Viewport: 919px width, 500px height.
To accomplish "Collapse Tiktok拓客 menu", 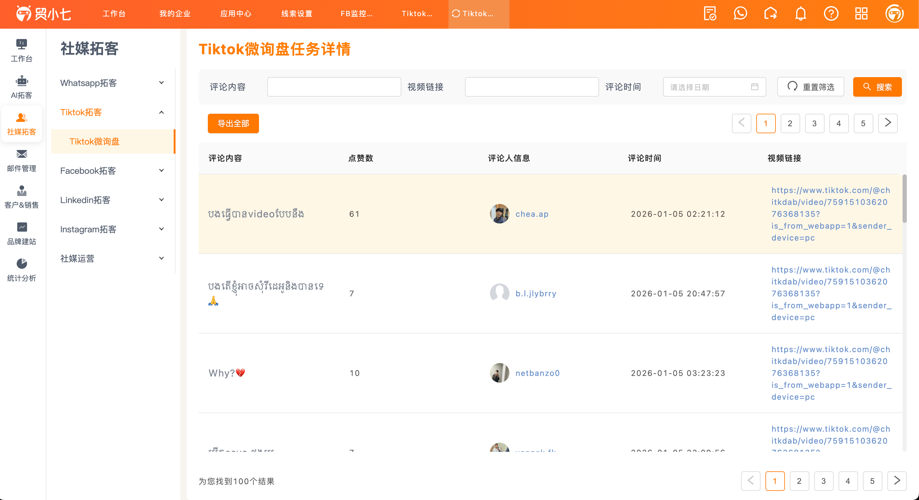I will pyautogui.click(x=113, y=112).
